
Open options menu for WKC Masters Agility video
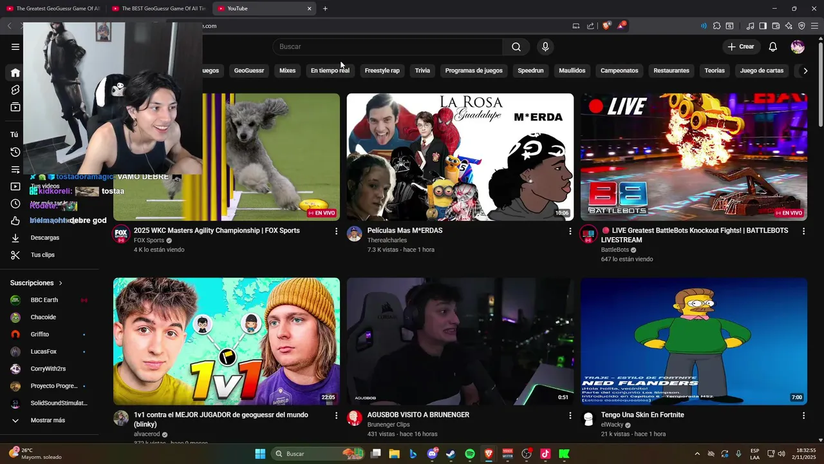[336, 231]
